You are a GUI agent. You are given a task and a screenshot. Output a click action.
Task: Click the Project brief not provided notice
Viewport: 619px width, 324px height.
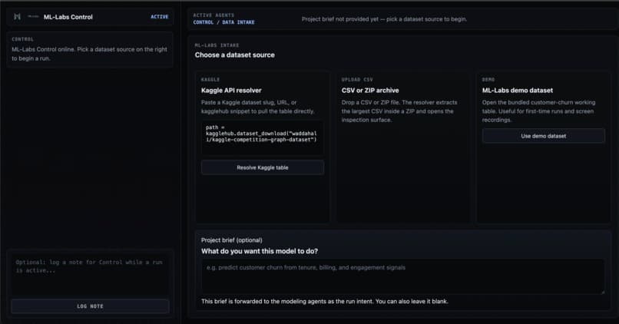[384, 19]
